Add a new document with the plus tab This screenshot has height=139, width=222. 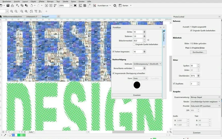click(x=58, y=17)
